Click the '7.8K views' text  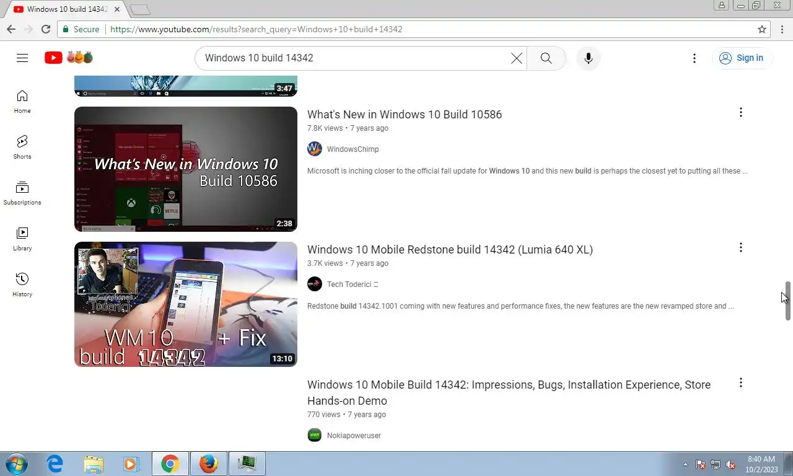(325, 128)
